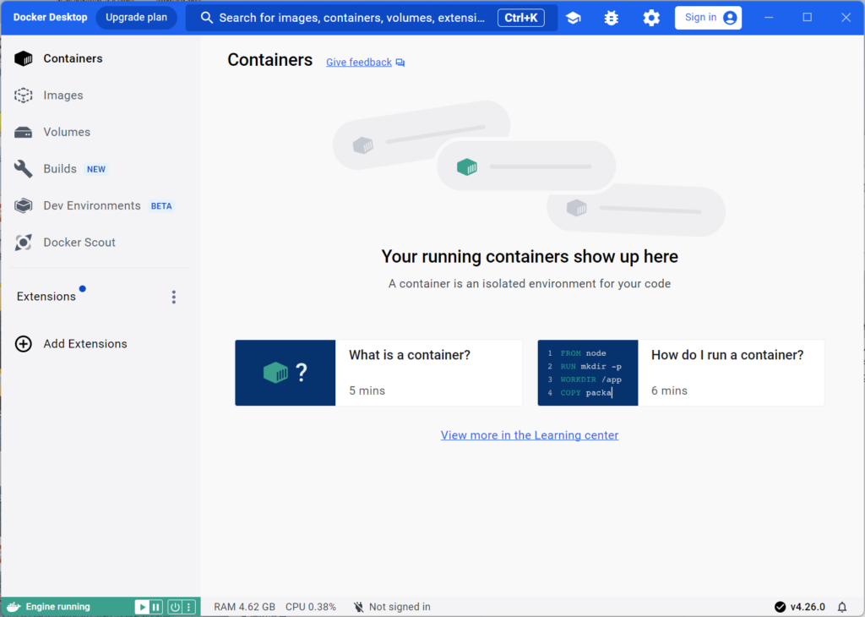The image size is (865, 617).
Task: Click the Docker Desktop title text
Action: (50, 18)
